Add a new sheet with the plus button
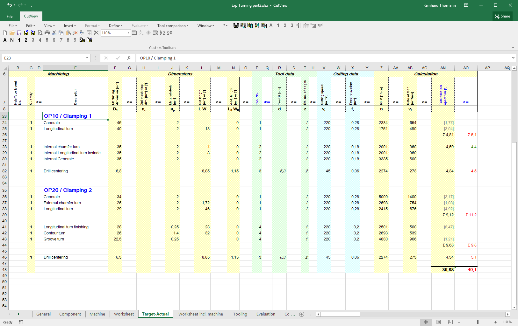Screen dimensions: 518x326 tap(302, 314)
